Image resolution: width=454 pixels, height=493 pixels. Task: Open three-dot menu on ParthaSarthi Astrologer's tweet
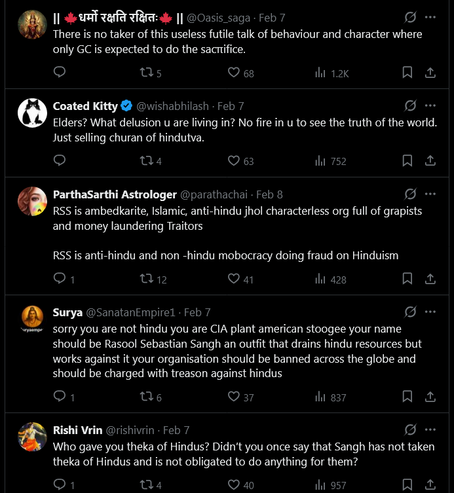[430, 194]
